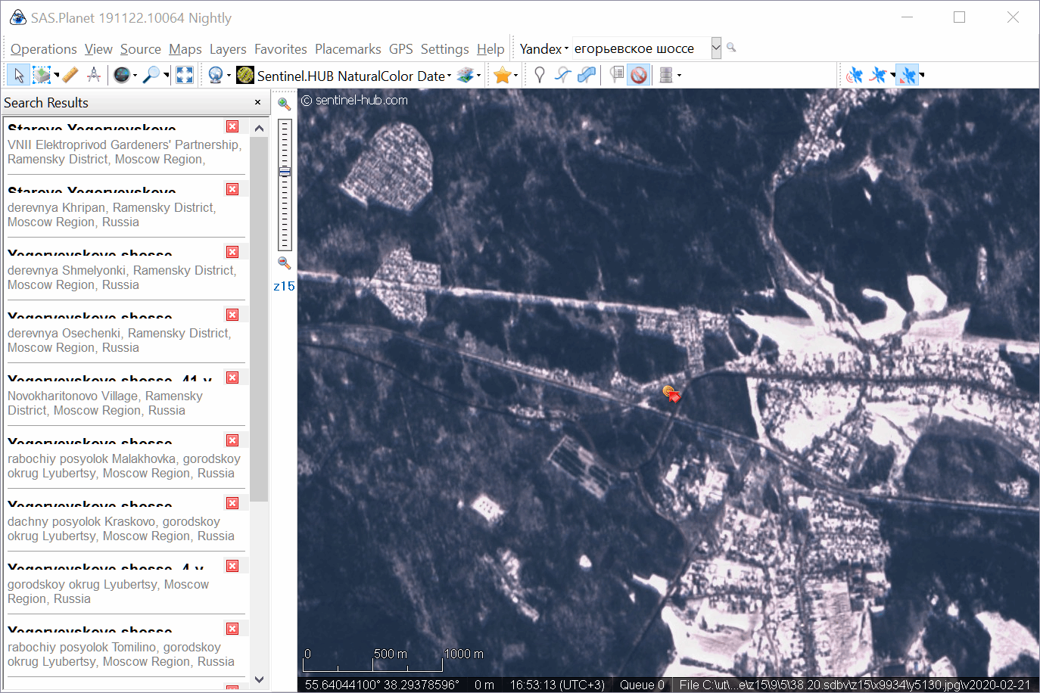Click zoom in magnifier above zoom slider

coord(284,104)
